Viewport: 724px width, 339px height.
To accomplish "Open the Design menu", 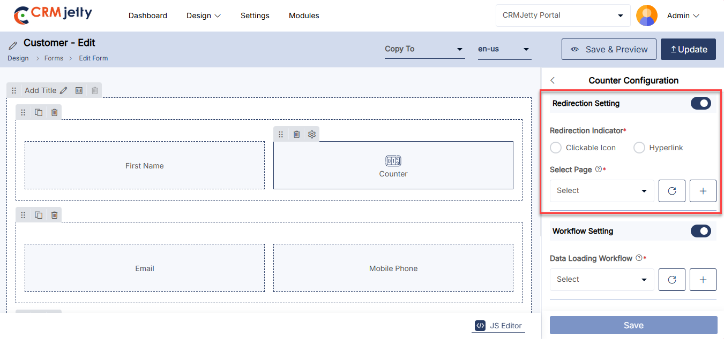I will [x=203, y=16].
